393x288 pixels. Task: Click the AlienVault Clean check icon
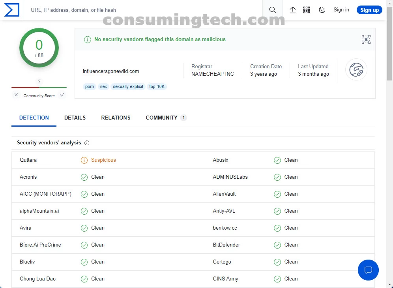pos(277,194)
